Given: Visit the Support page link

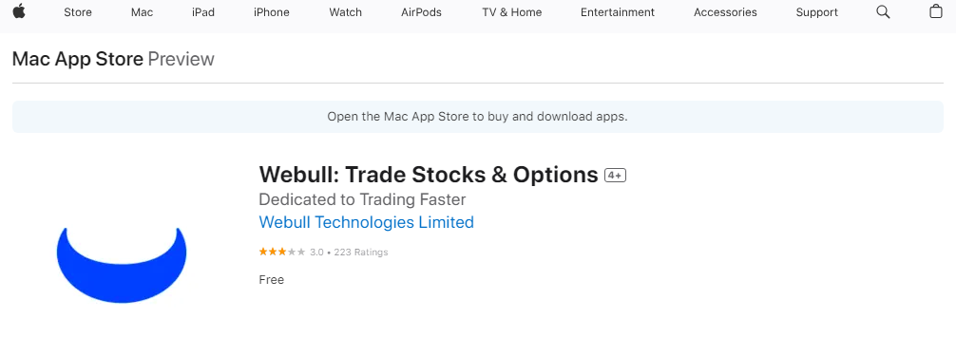Looking at the screenshot, I should point(816,12).
